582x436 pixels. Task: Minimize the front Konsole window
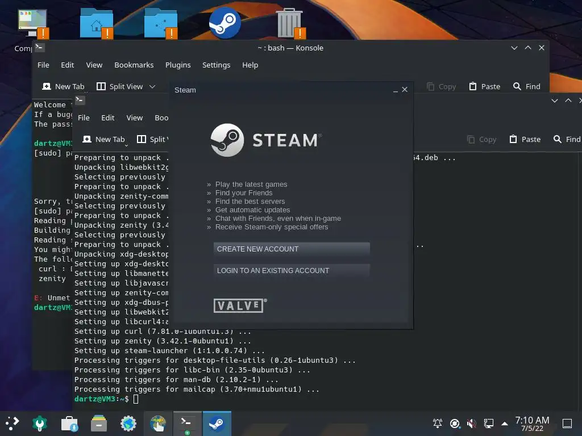coord(555,100)
